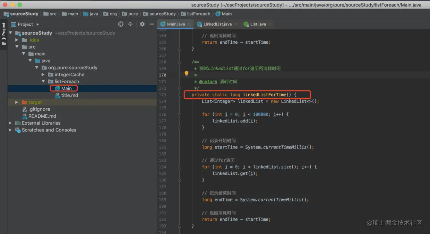Click the @return Javadoc tag on line 171
Viewport: 430px width, 234px height.
(x=208, y=82)
